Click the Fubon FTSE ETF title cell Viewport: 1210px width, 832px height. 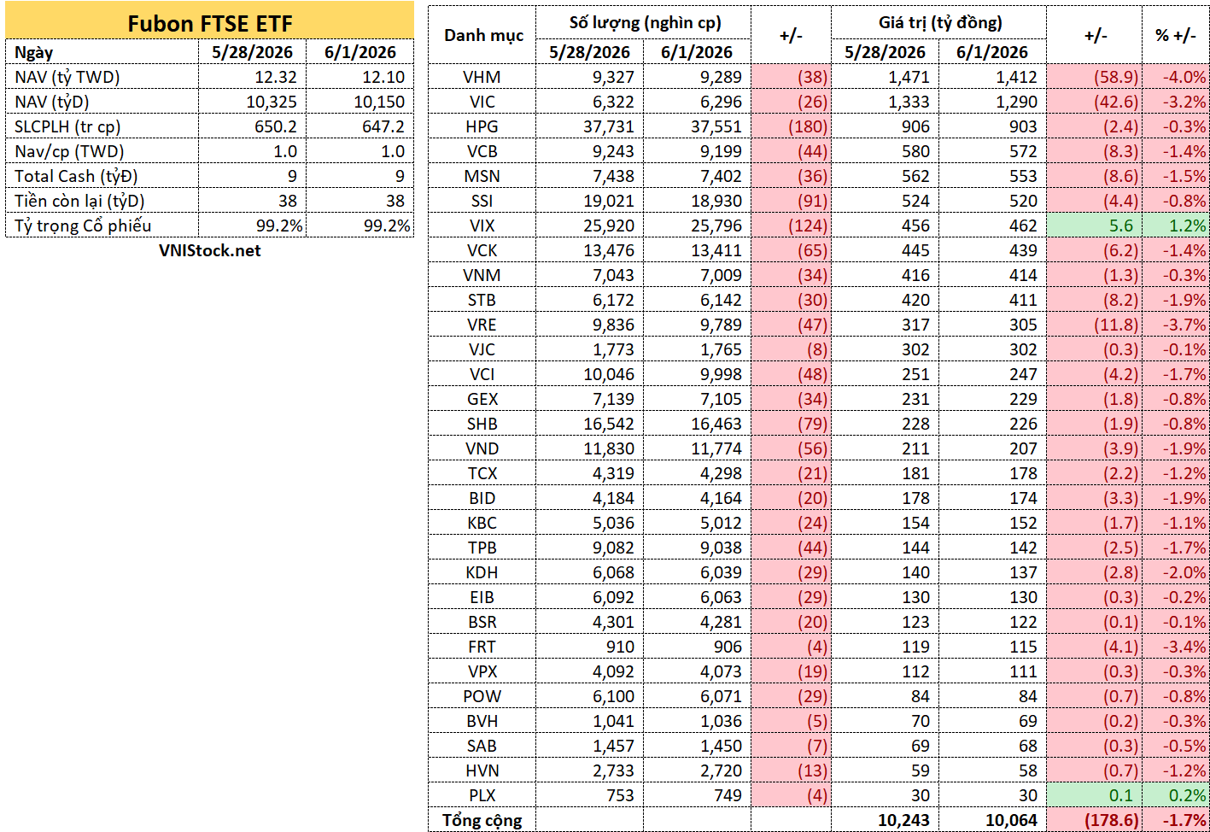pos(209,22)
